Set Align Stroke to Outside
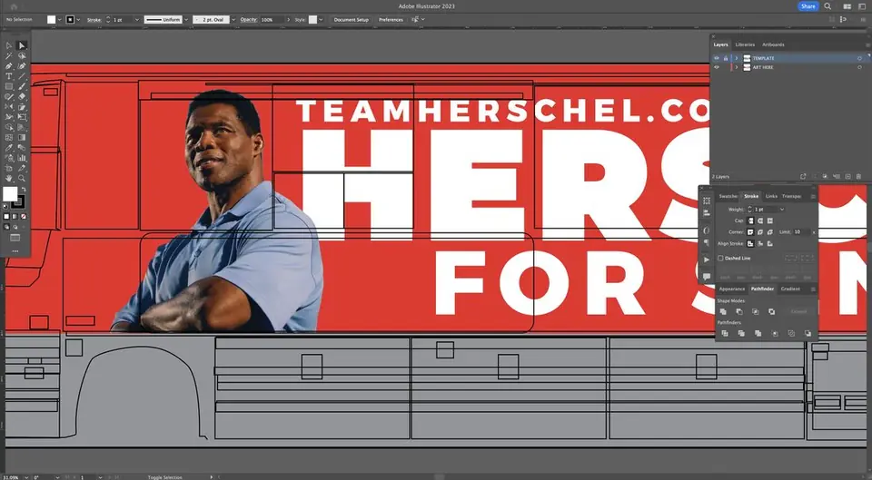Viewport: 872px width, 480px height. coord(769,243)
